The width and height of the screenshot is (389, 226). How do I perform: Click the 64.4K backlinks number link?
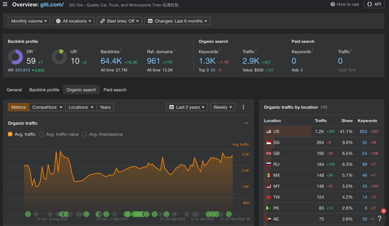pyautogui.click(x=111, y=61)
